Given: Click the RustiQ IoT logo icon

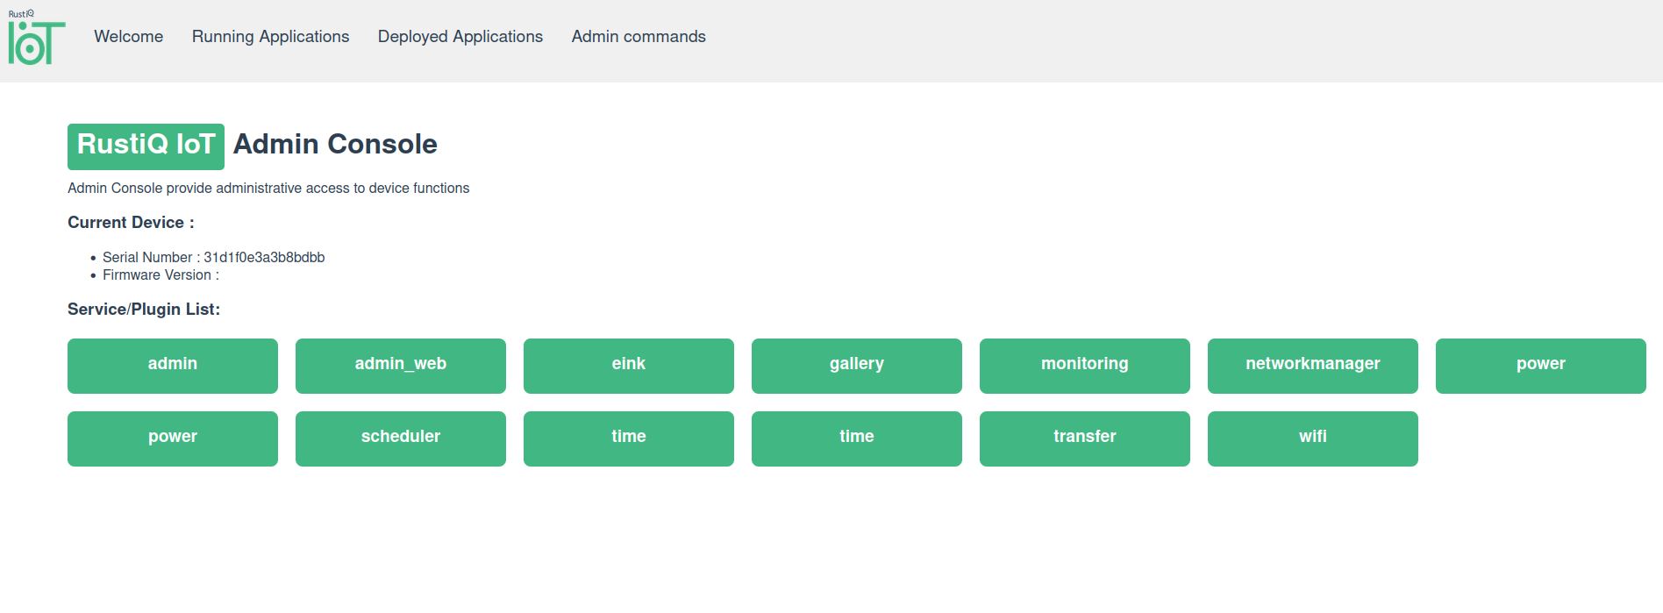Looking at the screenshot, I should (36, 39).
